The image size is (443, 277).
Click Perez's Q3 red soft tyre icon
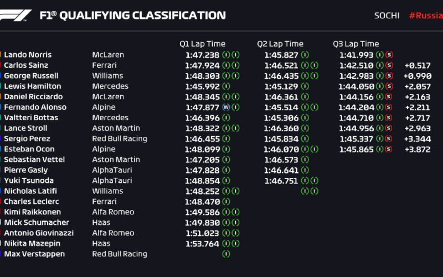click(389, 138)
